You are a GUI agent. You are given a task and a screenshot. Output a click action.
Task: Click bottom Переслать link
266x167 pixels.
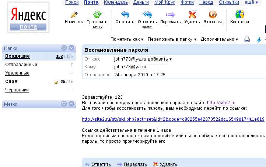coord(135,164)
